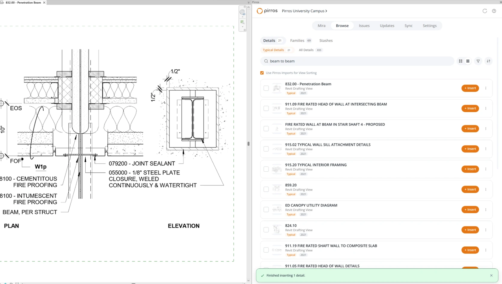
Task: Insert the 911.19 Fire Rated Shaft Wall detail
Action: tap(470, 250)
